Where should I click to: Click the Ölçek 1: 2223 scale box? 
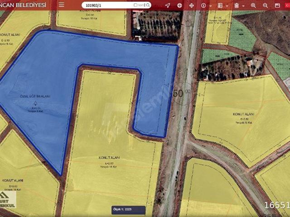pyautogui.click(x=129, y=210)
